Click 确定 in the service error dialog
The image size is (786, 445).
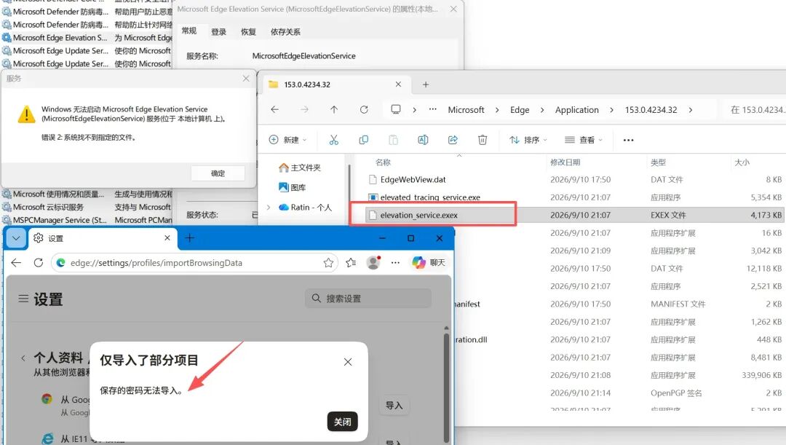point(218,173)
